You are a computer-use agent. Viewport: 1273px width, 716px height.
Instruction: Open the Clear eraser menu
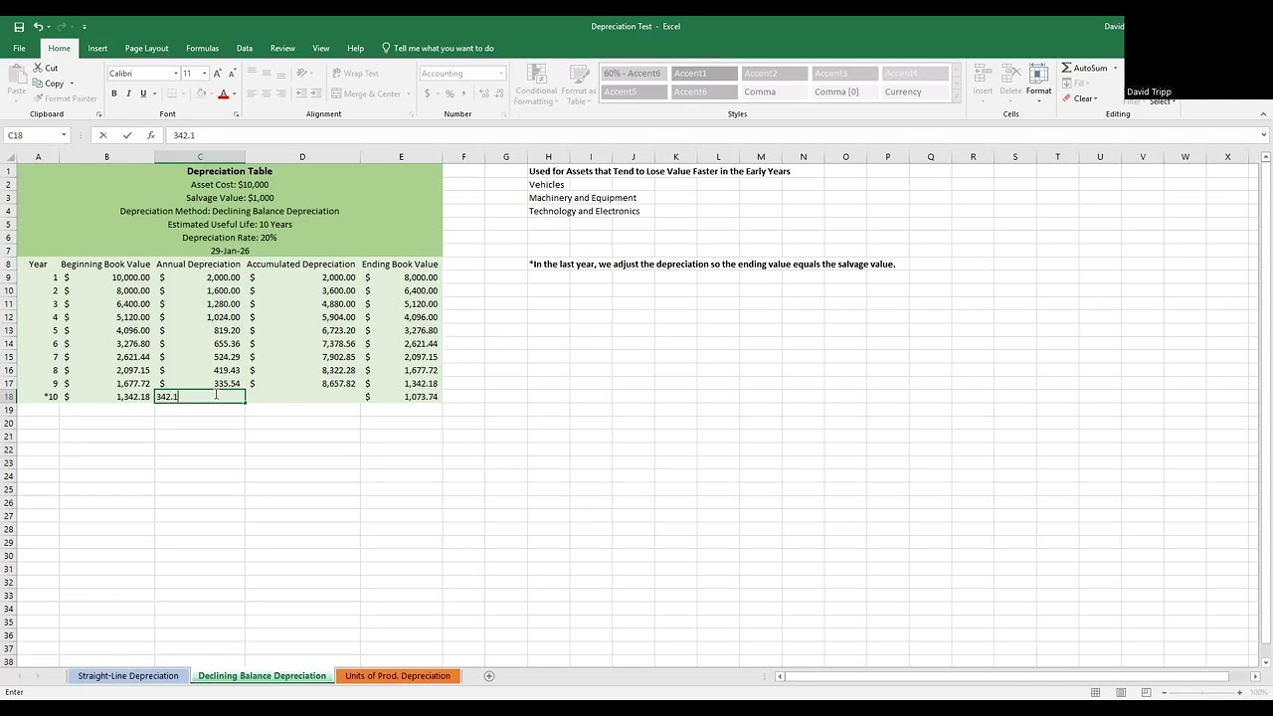coord(1080,98)
